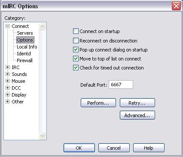Expand the Mouse category
Screen dimensions: 183x157
coord(7,81)
